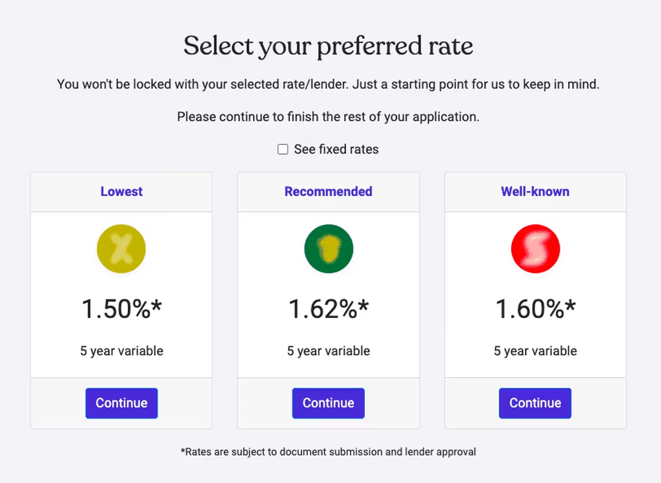
Task: Enable the See fixed rates checkbox
Action: coord(283,150)
